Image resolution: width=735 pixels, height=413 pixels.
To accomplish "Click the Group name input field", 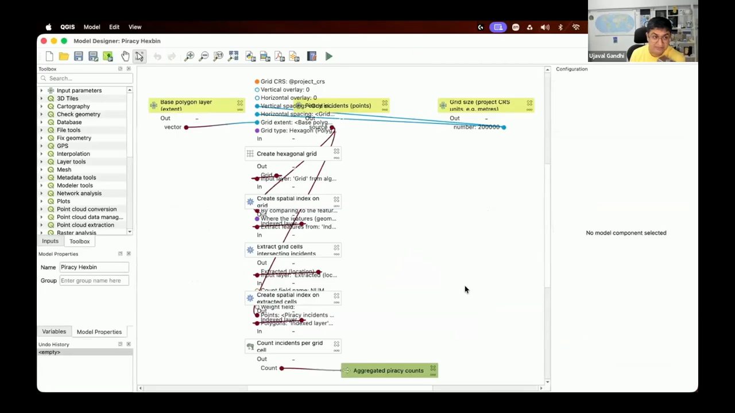I will click(94, 280).
